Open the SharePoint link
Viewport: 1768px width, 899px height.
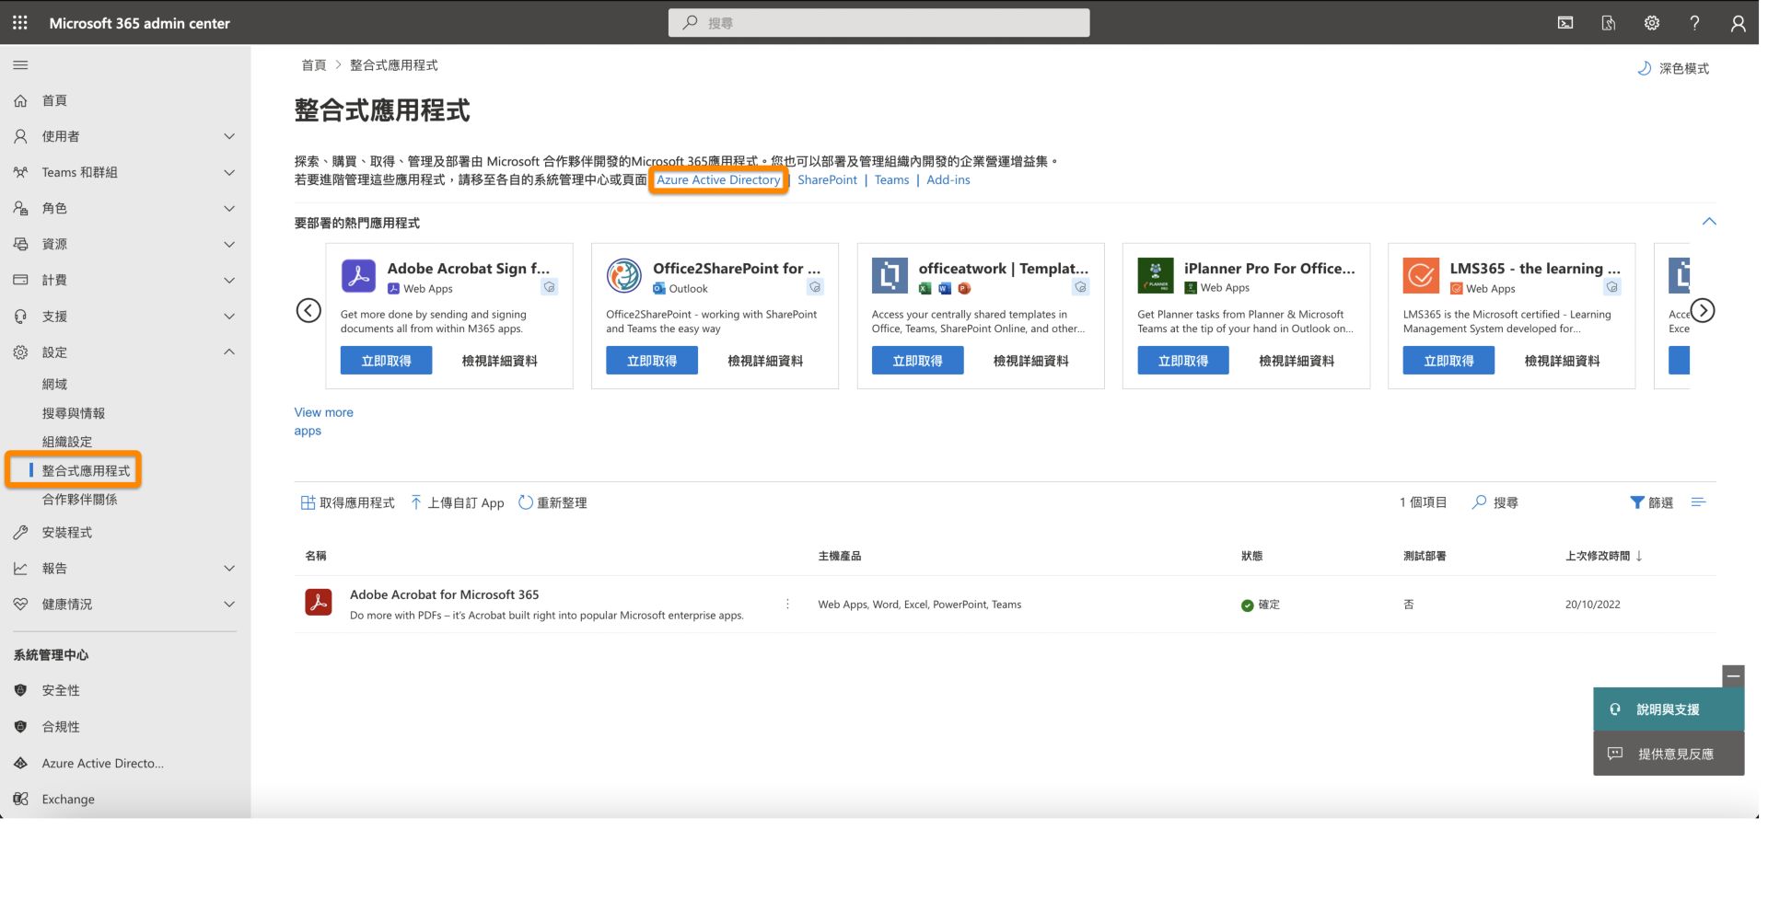click(x=827, y=179)
